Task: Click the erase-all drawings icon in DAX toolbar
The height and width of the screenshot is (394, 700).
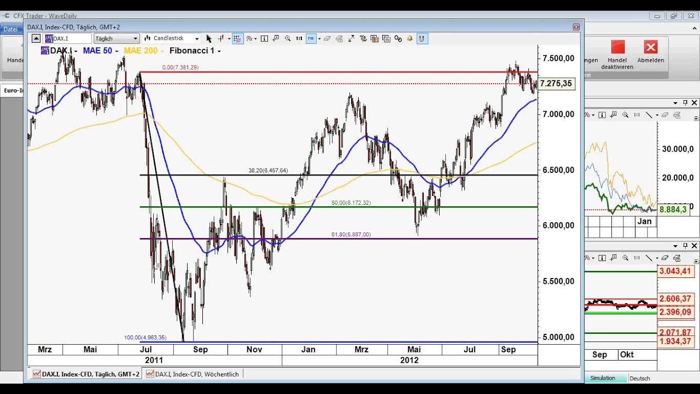Action: click(340, 39)
